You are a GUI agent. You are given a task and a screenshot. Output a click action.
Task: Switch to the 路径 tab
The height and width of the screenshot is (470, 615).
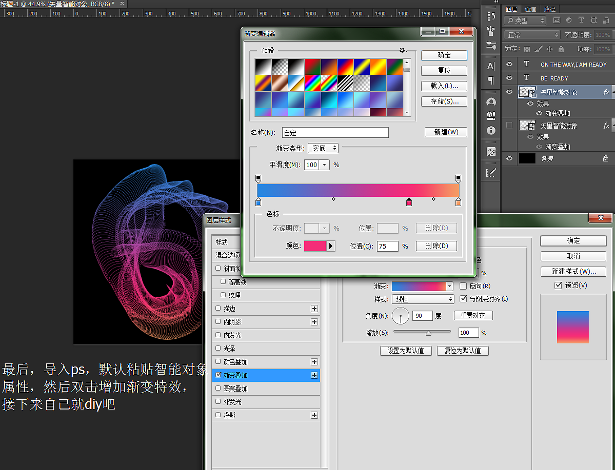(549, 9)
